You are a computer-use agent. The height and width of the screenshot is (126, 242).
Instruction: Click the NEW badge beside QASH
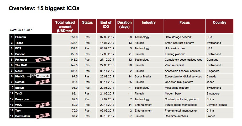43,70
